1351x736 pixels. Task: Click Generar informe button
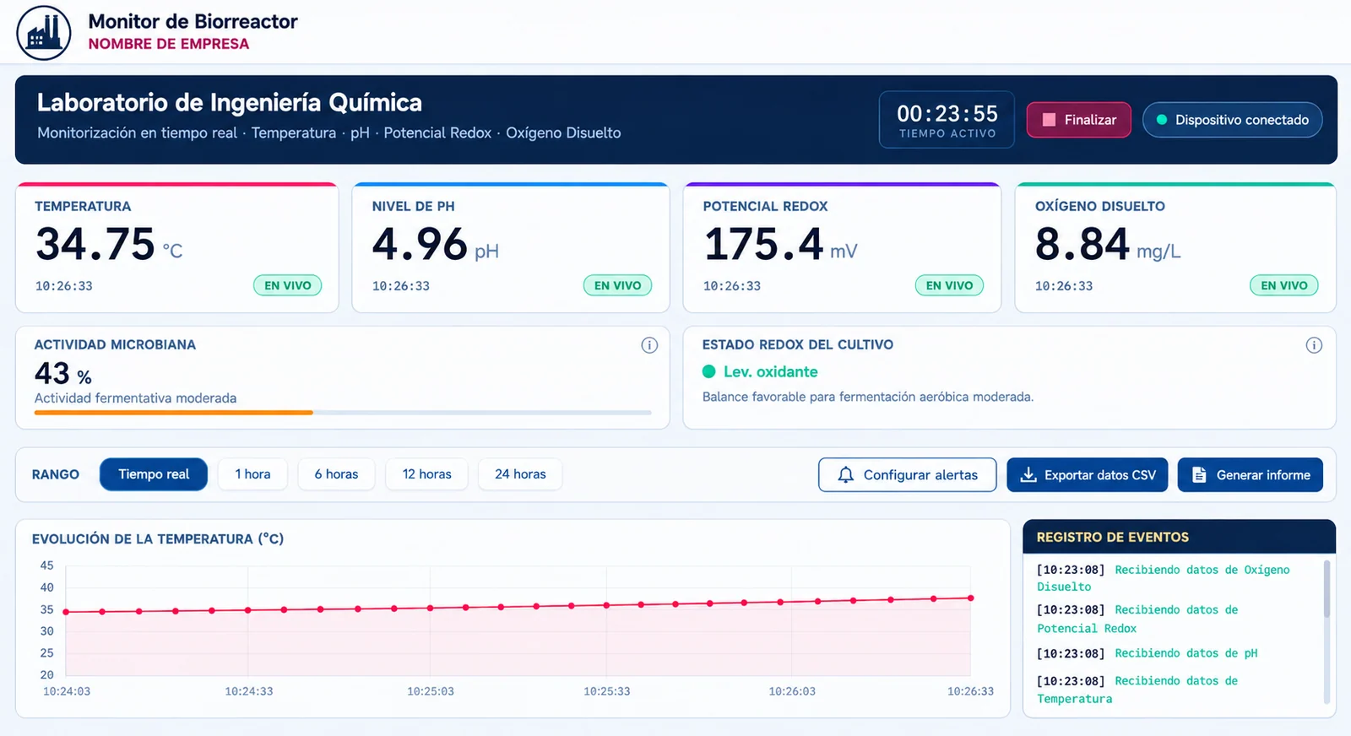click(x=1251, y=475)
